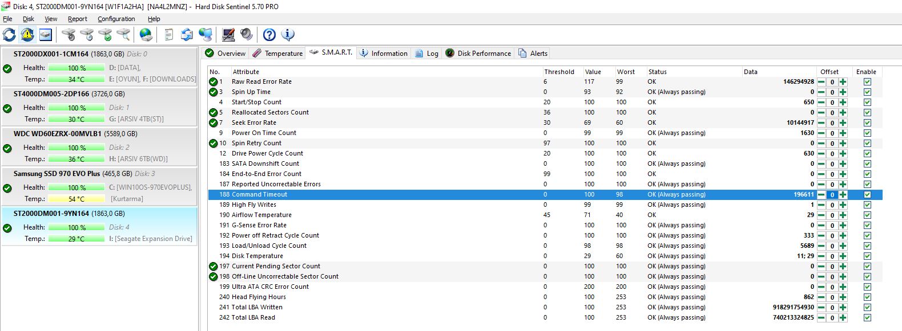Click the info bubble about icon
This screenshot has height=331, width=902.
tap(288, 35)
